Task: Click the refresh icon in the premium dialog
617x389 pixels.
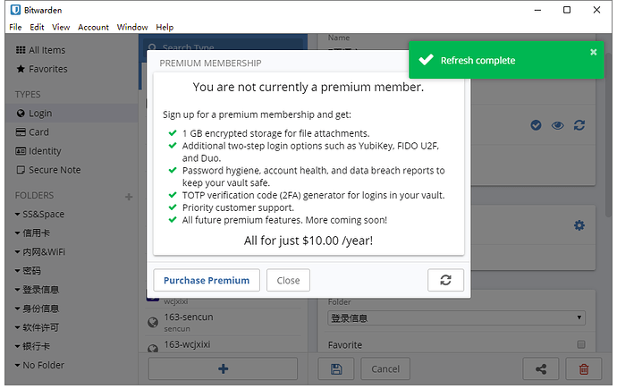Action: click(x=445, y=280)
